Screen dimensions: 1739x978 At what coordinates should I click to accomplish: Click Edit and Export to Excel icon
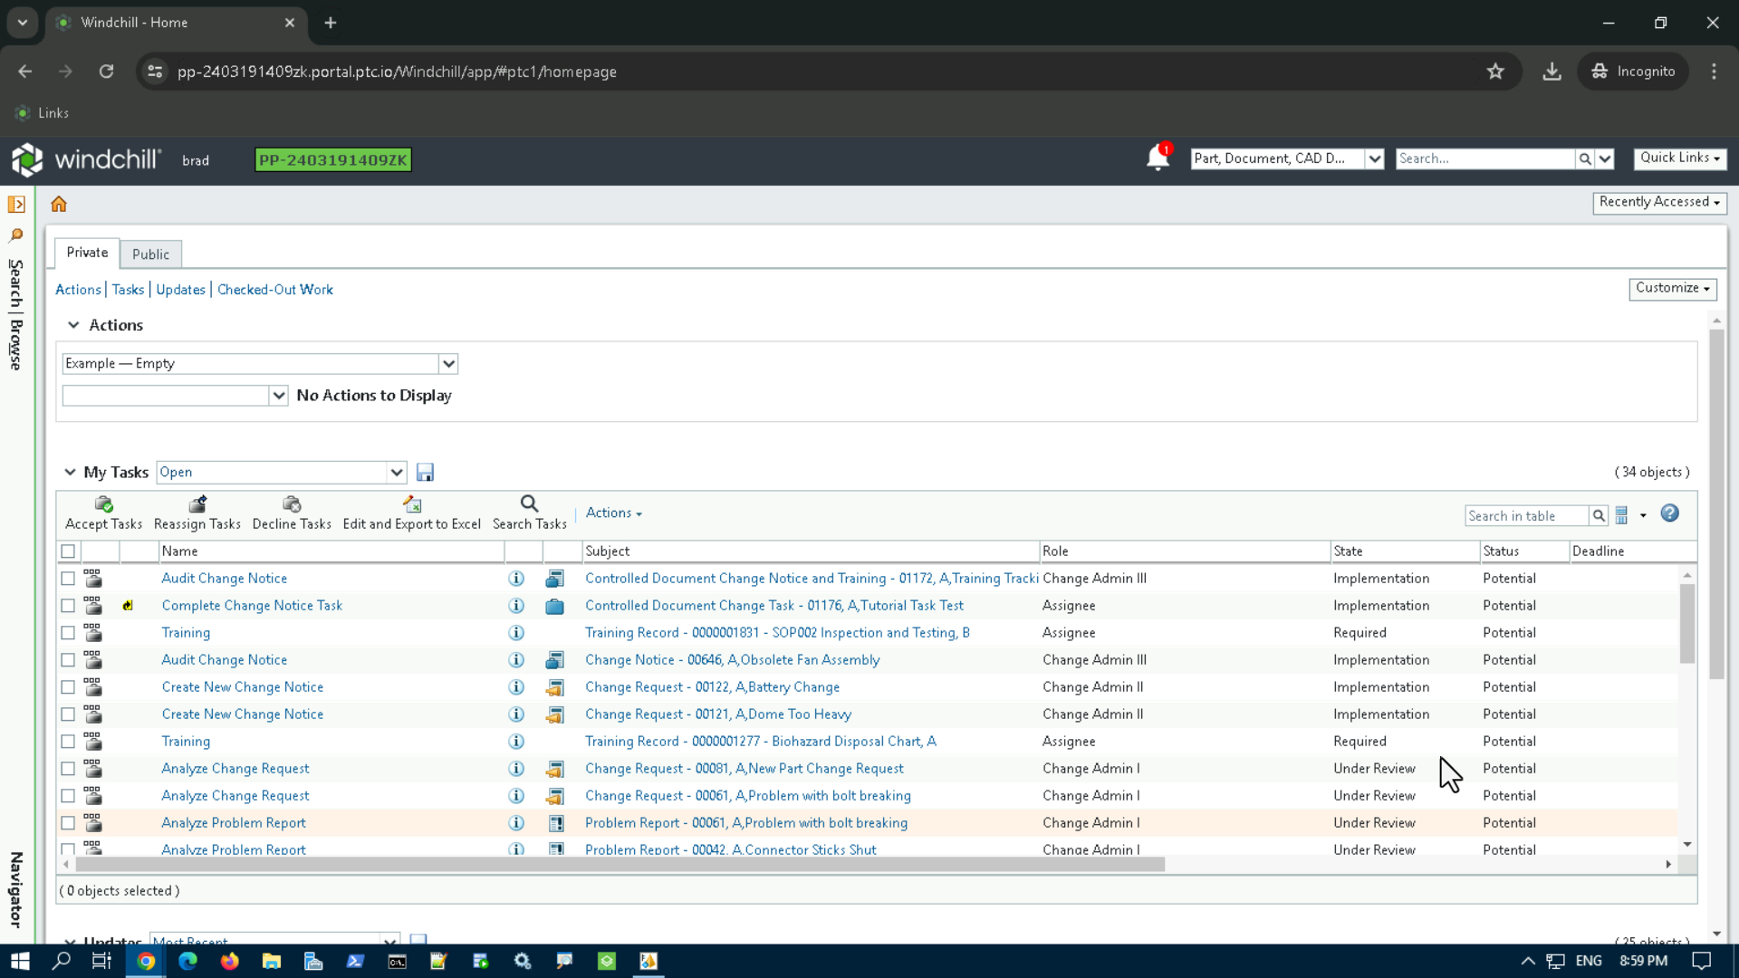click(x=412, y=503)
